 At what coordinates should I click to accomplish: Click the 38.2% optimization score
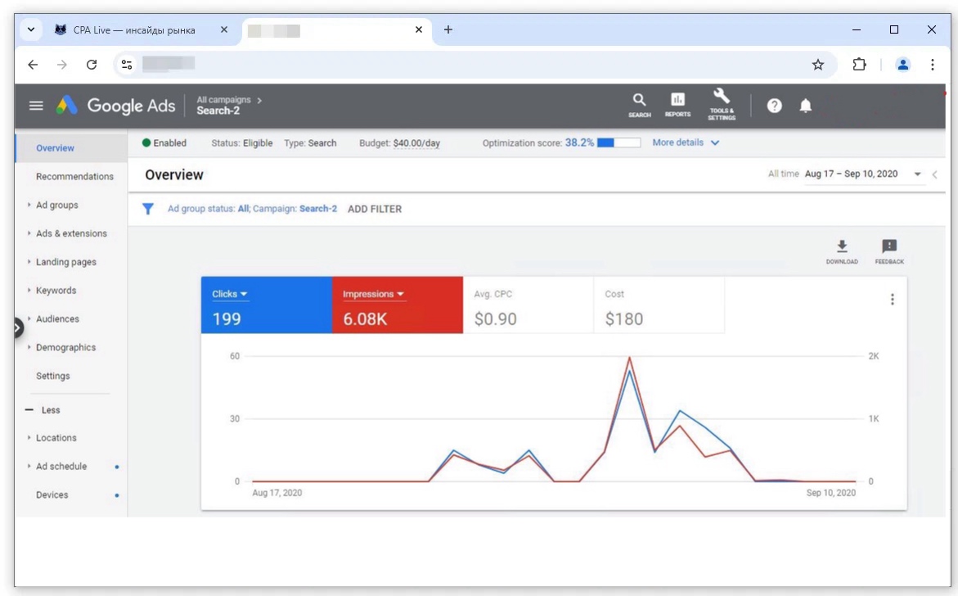579,142
